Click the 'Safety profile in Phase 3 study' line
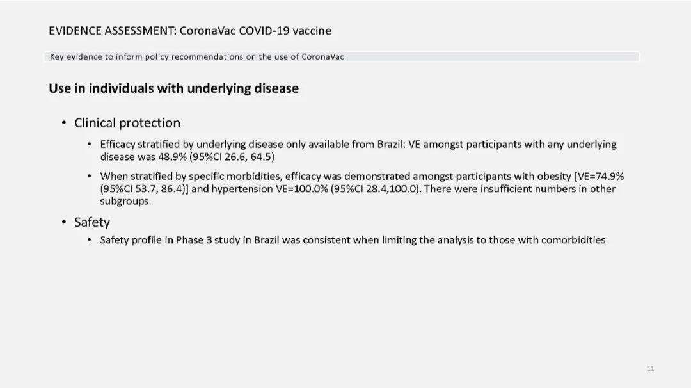The width and height of the screenshot is (691, 388). click(x=353, y=240)
